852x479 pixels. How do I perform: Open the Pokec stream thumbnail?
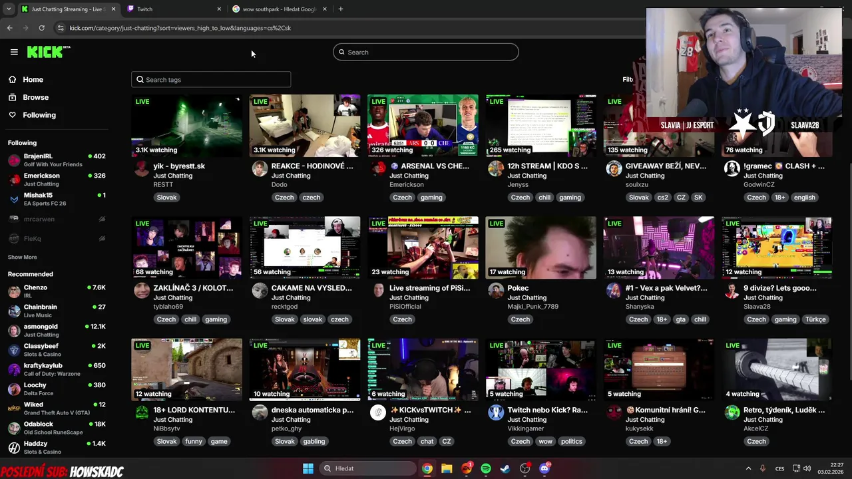pos(540,247)
